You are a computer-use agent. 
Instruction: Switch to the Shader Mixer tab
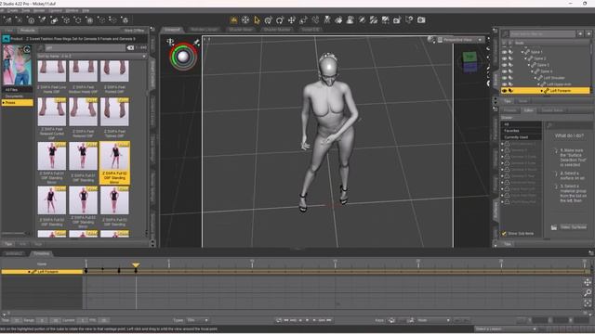click(x=241, y=30)
